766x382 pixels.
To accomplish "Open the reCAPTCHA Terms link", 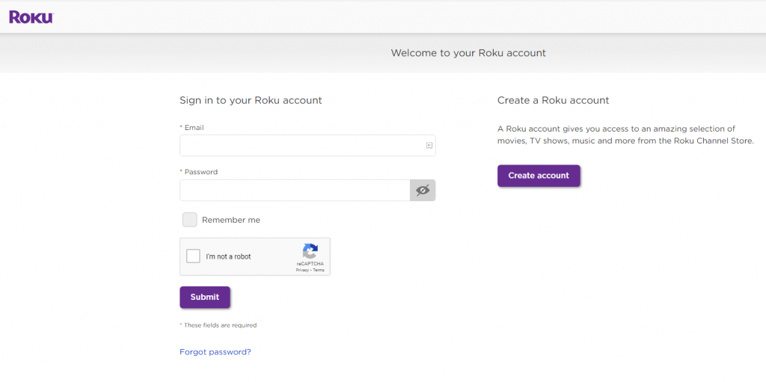I will click(x=319, y=270).
